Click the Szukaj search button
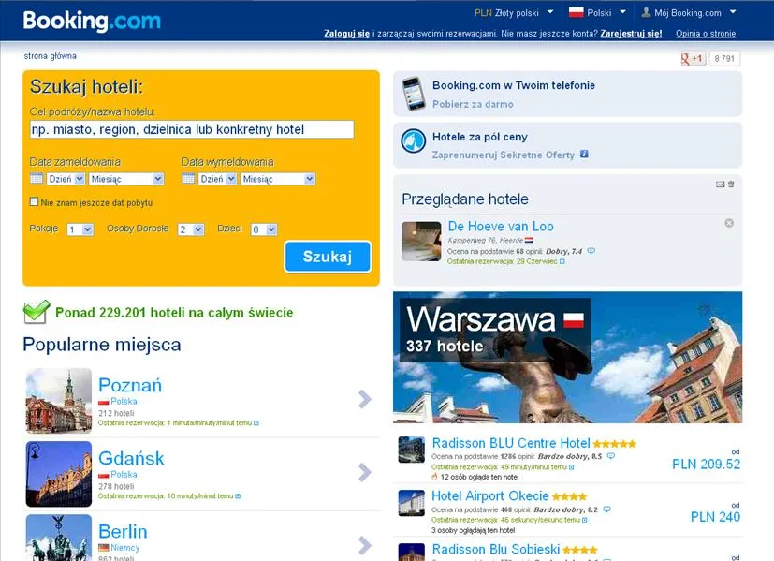774x561 pixels. pyautogui.click(x=328, y=257)
